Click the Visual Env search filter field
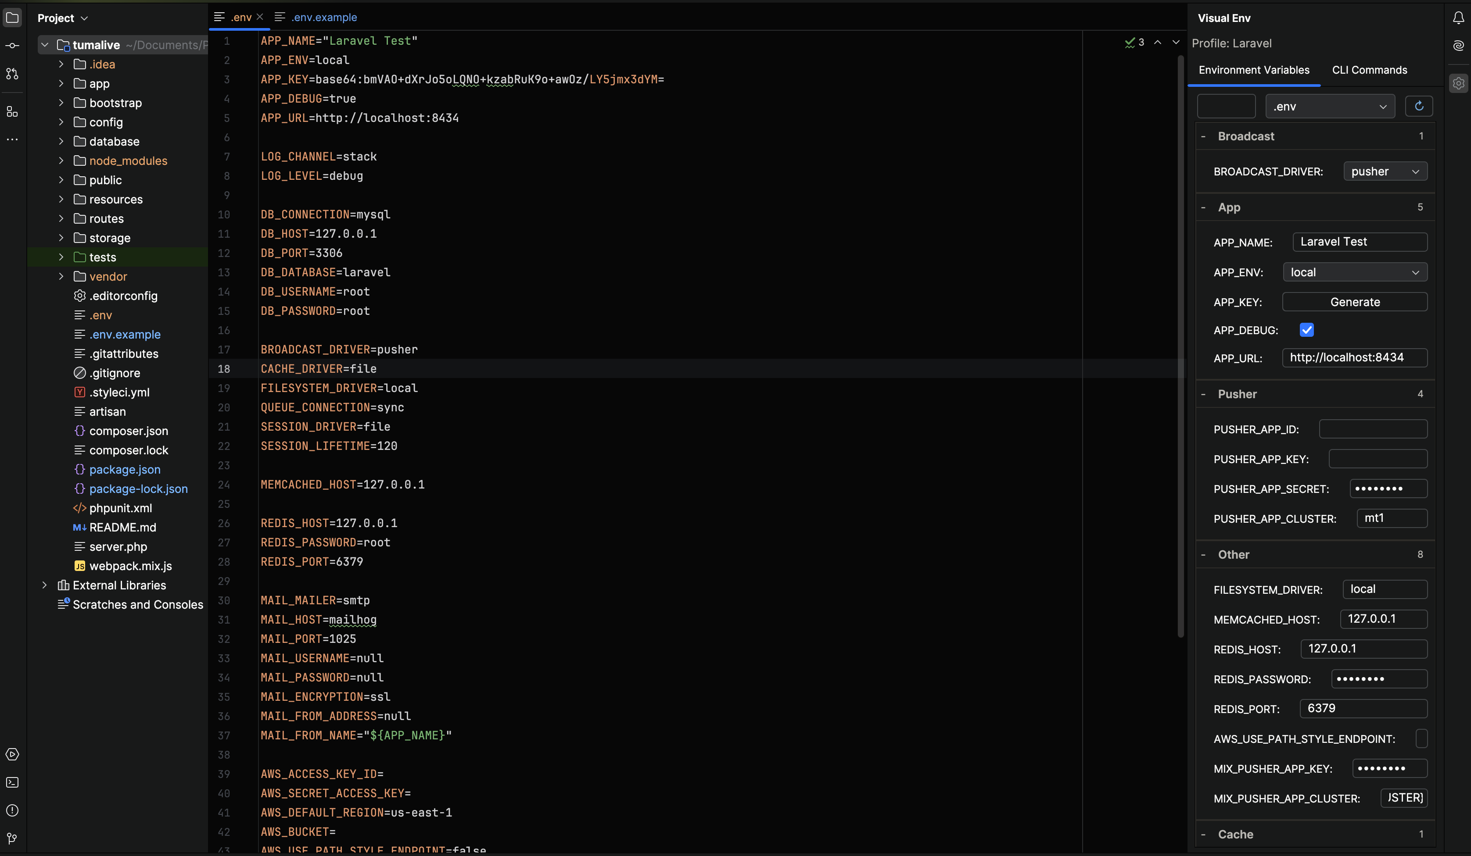The image size is (1471, 856). pyautogui.click(x=1227, y=106)
